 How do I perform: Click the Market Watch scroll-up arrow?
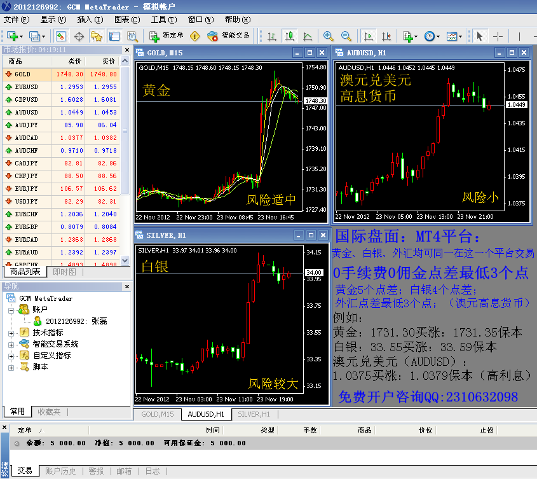[x=125, y=61]
